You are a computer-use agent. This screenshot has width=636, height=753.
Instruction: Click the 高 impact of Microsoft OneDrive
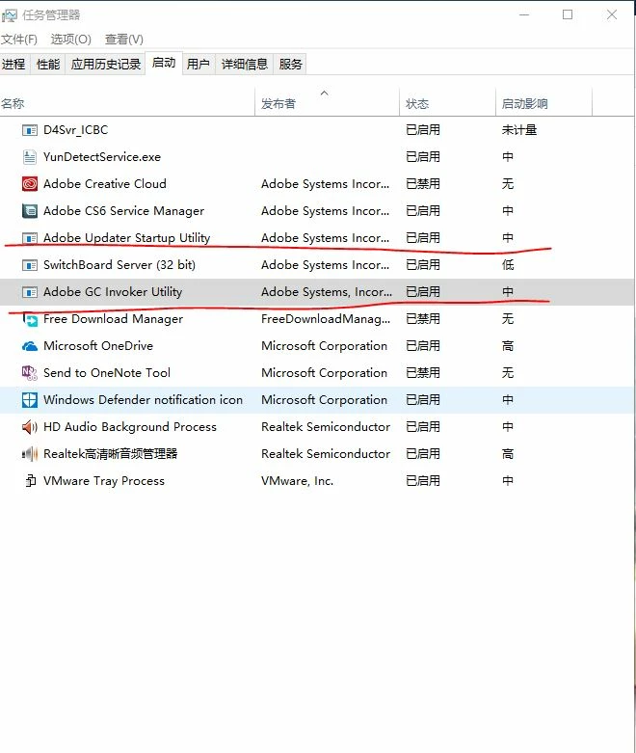(508, 346)
